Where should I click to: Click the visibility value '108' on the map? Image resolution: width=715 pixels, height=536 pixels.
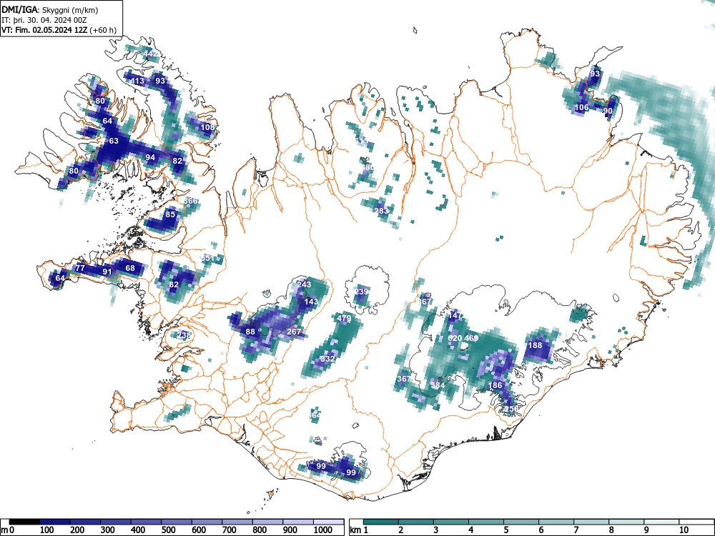click(207, 127)
